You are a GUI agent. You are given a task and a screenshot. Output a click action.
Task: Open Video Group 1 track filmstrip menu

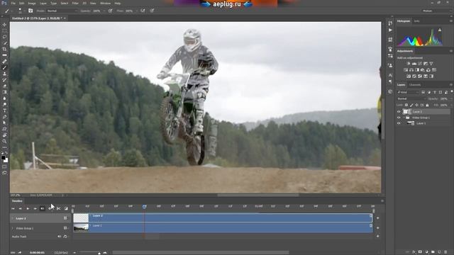point(65,228)
